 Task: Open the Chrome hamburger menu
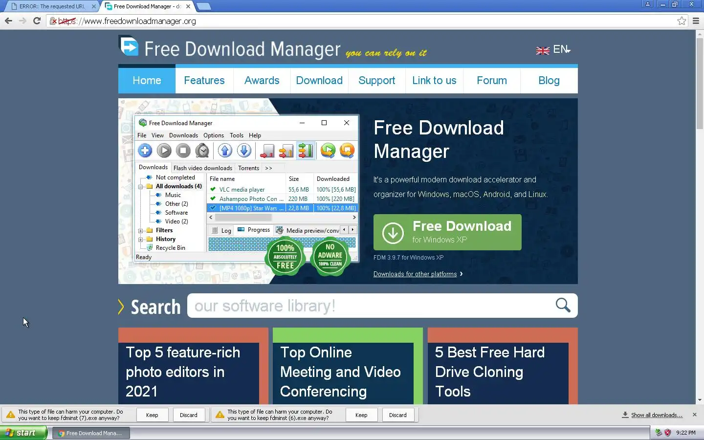pos(696,21)
